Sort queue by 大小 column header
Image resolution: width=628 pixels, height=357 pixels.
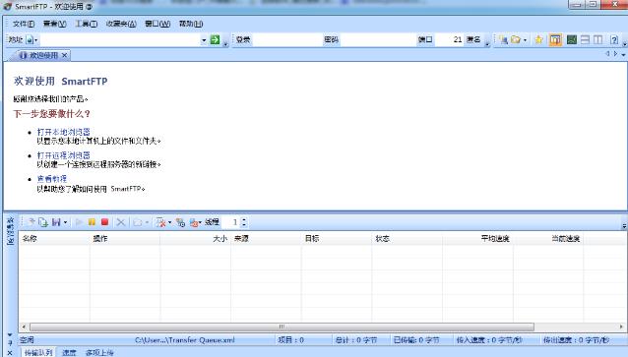tap(196, 239)
